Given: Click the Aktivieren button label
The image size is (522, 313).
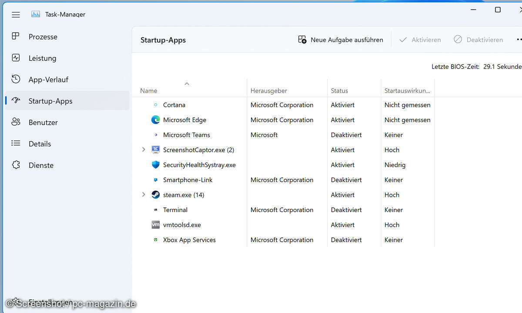Looking at the screenshot, I should click(426, 40).
